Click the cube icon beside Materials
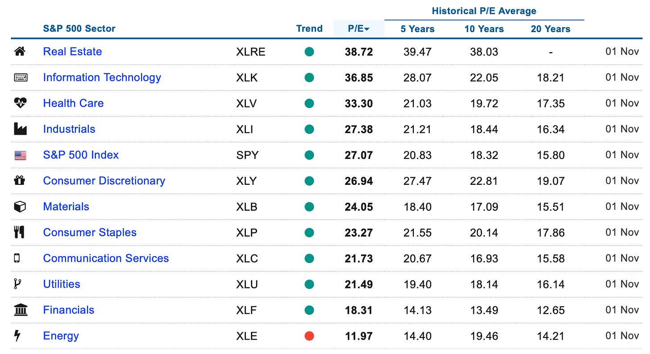The image size is (650, 354). 20,207
